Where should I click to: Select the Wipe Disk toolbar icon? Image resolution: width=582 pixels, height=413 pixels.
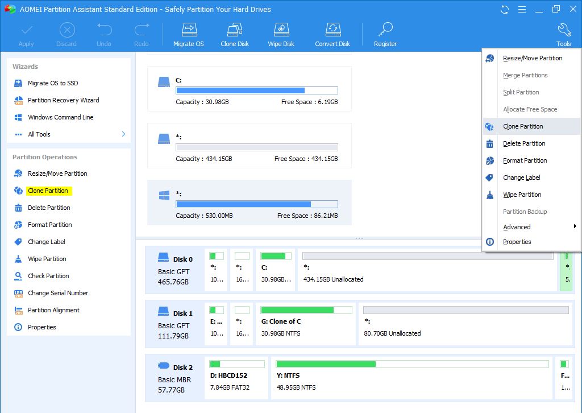(281, 34)
